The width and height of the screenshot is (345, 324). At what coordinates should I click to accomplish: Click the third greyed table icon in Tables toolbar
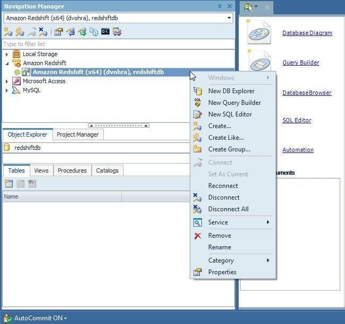tap(32, 183)
